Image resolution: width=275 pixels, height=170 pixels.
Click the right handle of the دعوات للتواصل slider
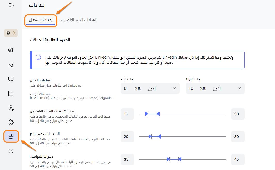click(180, 159)
